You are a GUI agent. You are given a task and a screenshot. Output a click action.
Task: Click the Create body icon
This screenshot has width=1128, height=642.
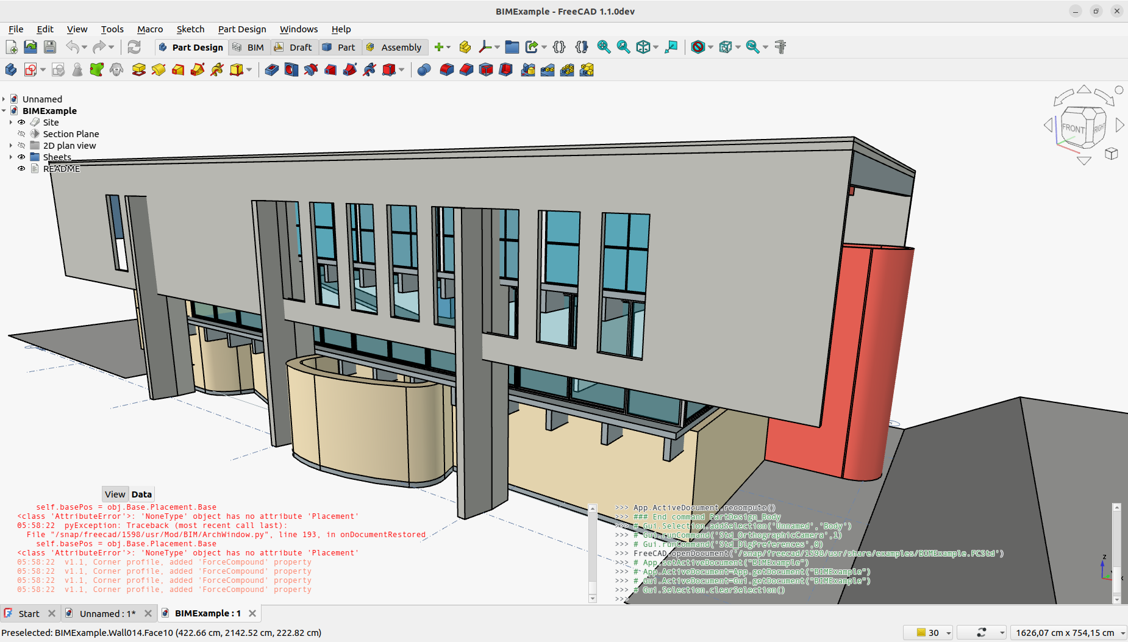click(x=11, y=70)
